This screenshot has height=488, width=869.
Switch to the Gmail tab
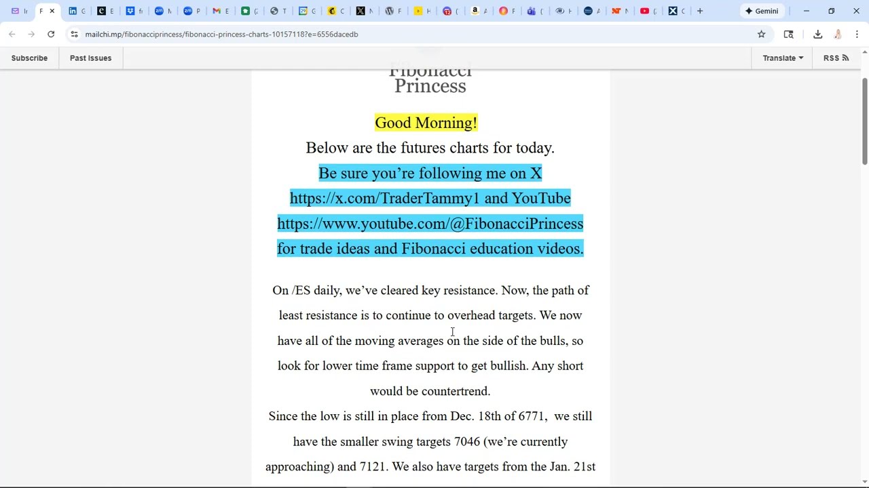point(220,11)
